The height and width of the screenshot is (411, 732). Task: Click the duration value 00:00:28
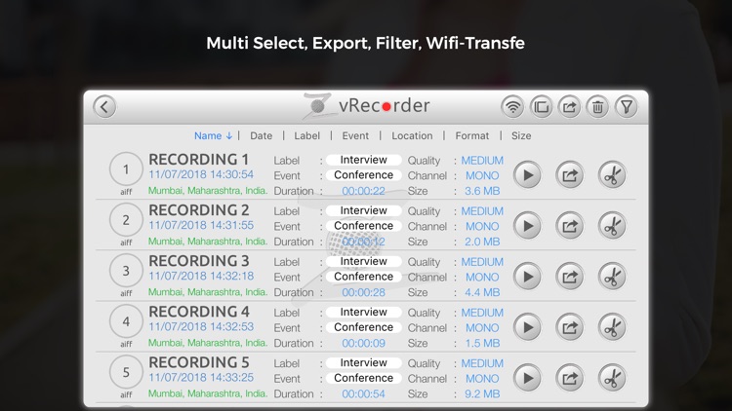click(364, 292)
